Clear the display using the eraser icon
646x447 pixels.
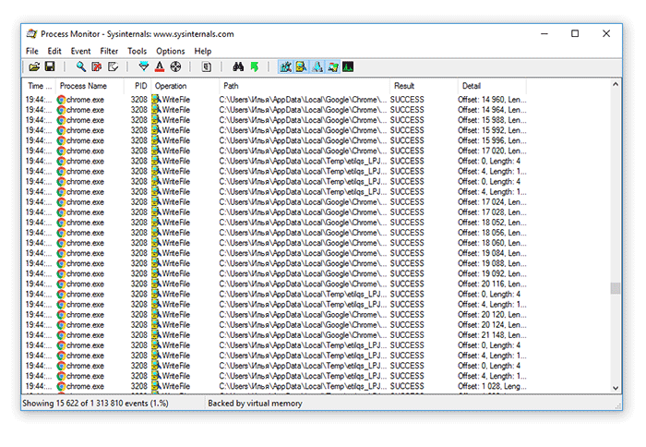pyautogui.click(x=113, y=66)
